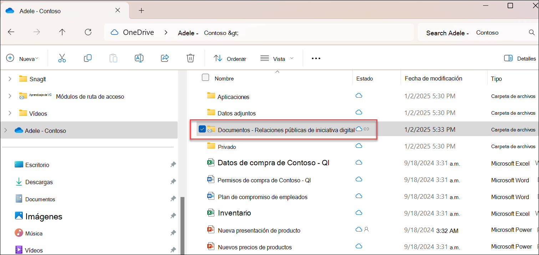This screenshot has width=539, height=255.
Task: Click the pin icon next to Descargas
Action: (x=173, y=182)
